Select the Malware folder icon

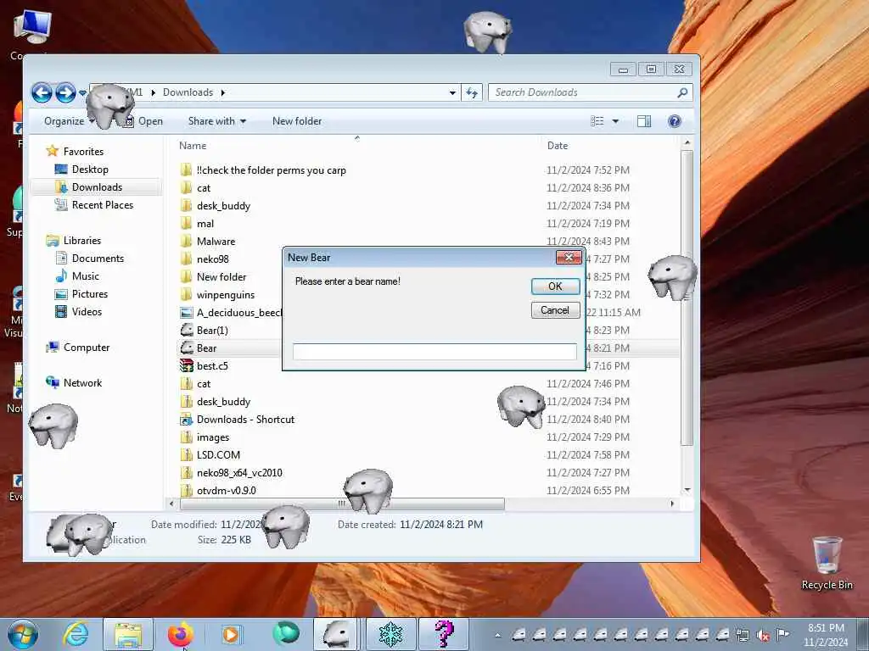click(x=187, y=242)
